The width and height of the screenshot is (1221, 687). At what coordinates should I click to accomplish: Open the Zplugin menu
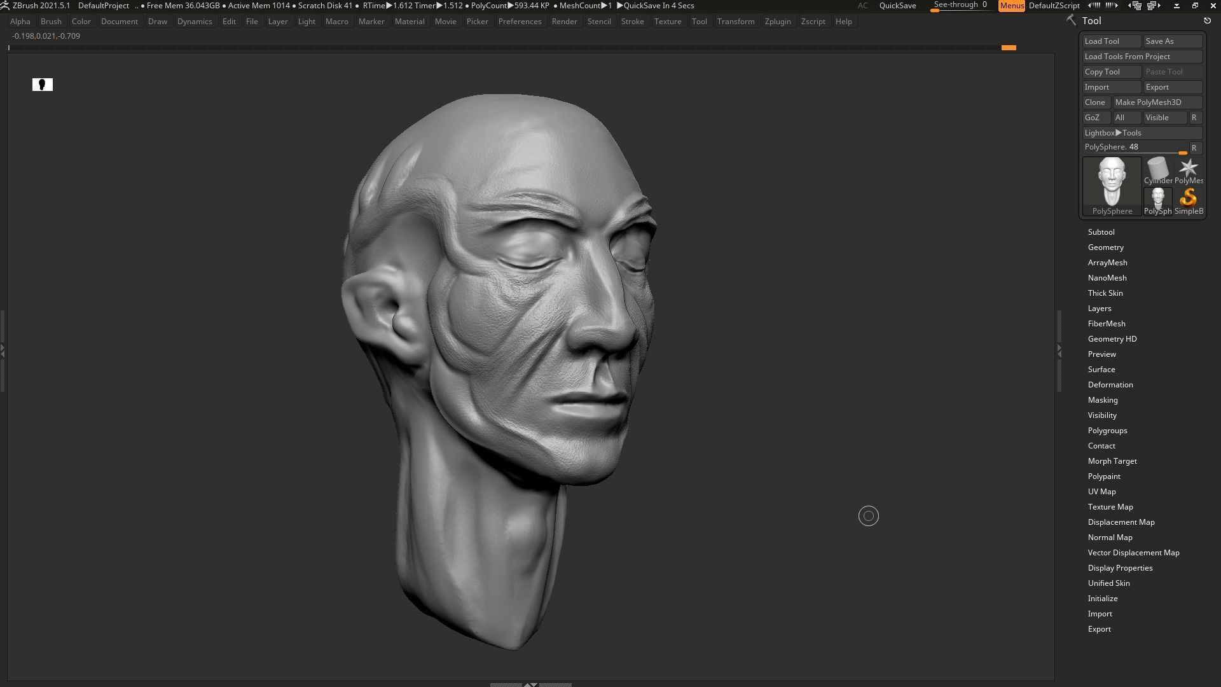pyautogui.click(x=778, y=22)
